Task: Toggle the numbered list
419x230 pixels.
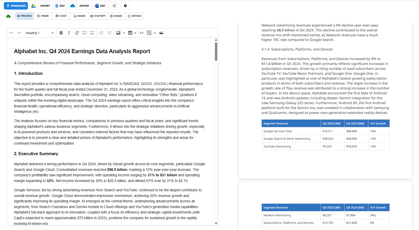Action: click(x=92, y=33)
